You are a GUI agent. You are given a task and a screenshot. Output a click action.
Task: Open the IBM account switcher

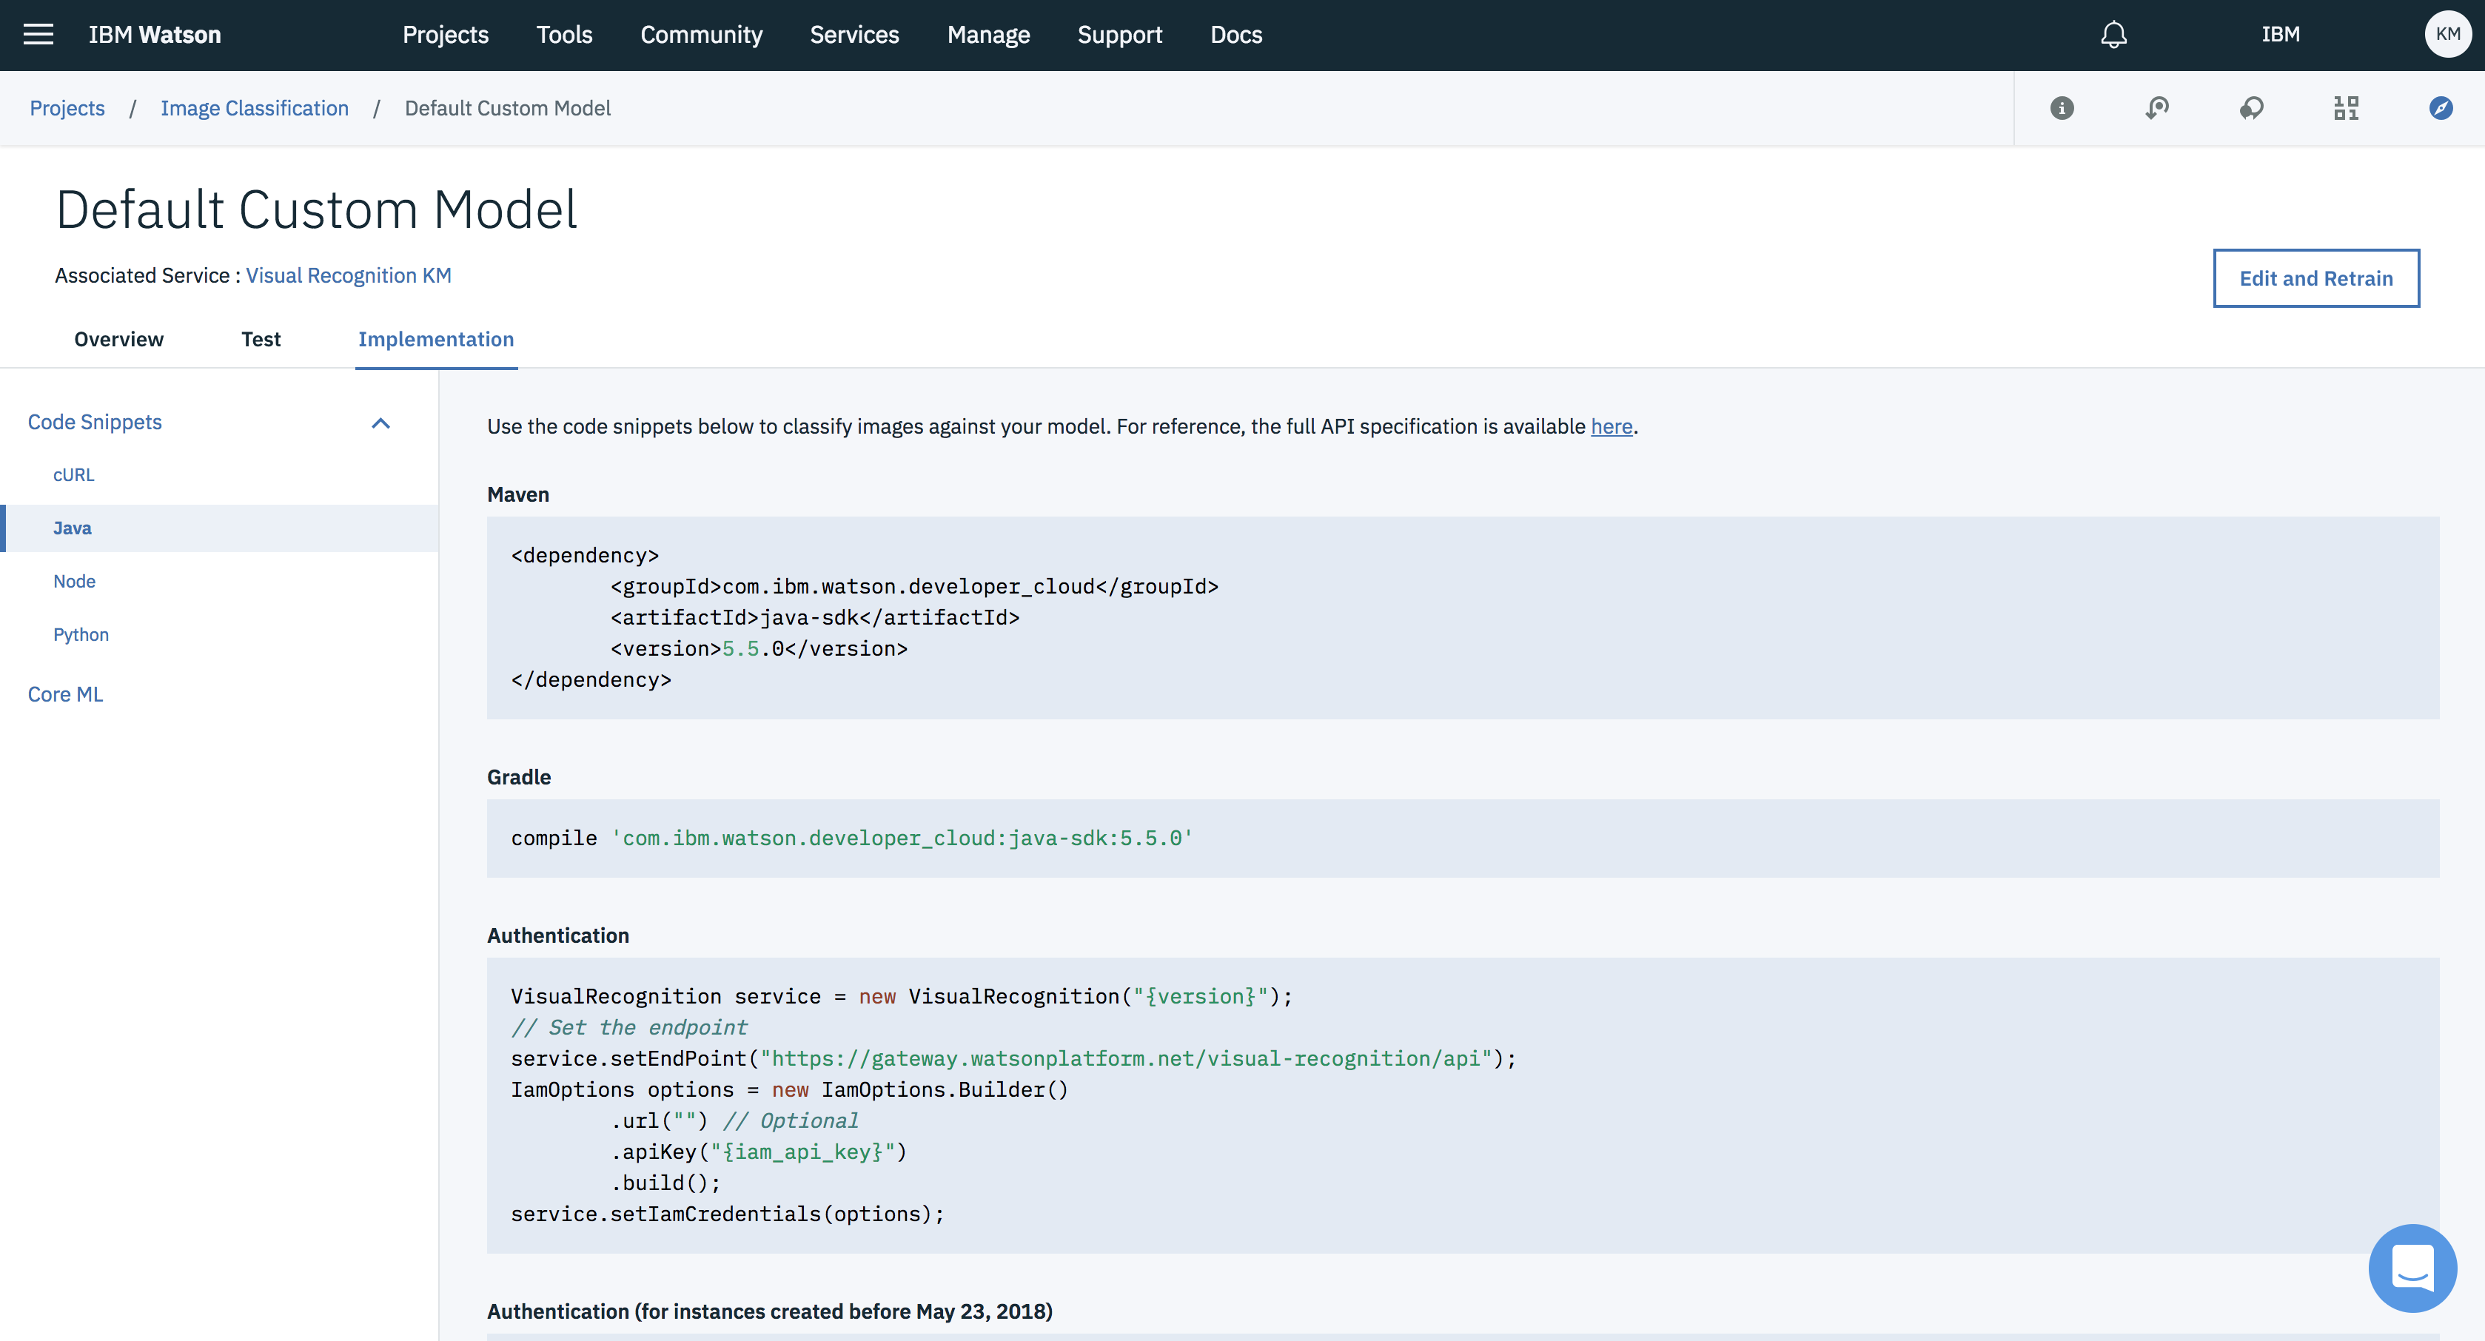tap(2281, 35)
